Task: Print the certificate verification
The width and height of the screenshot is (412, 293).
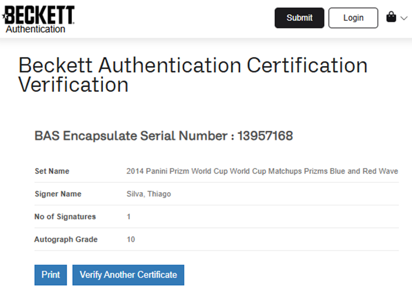Action: [51, 275]
